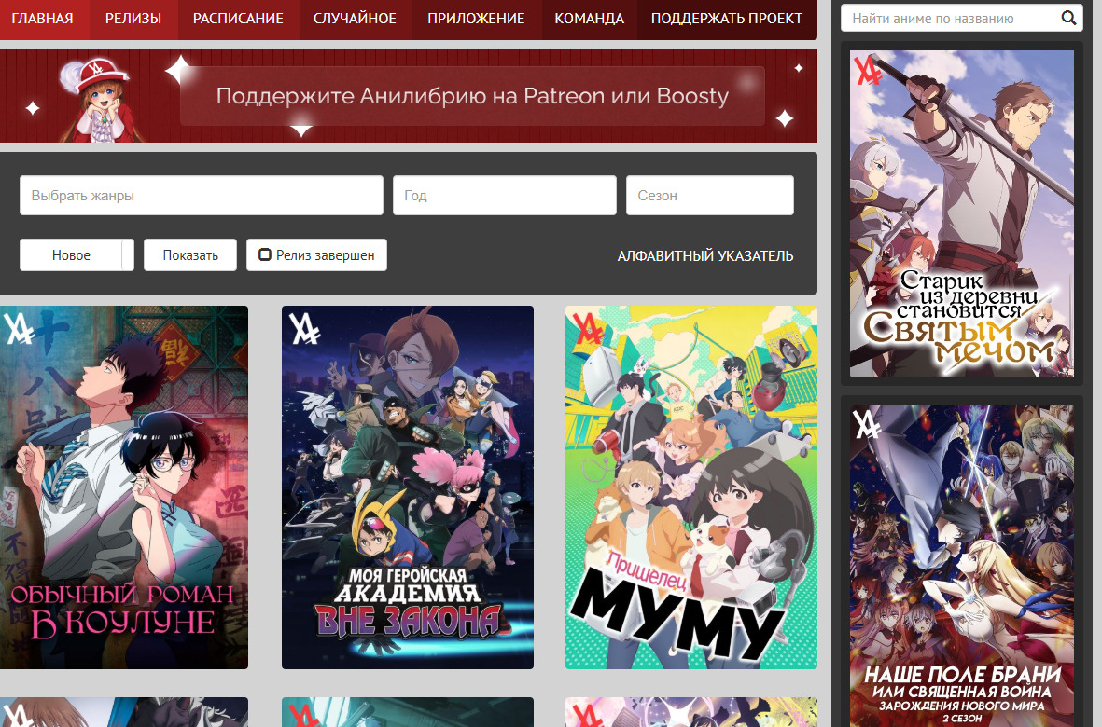Open the ПРИЛОЖЕНИЕ page
The image size is (1102, 727).
476,19
